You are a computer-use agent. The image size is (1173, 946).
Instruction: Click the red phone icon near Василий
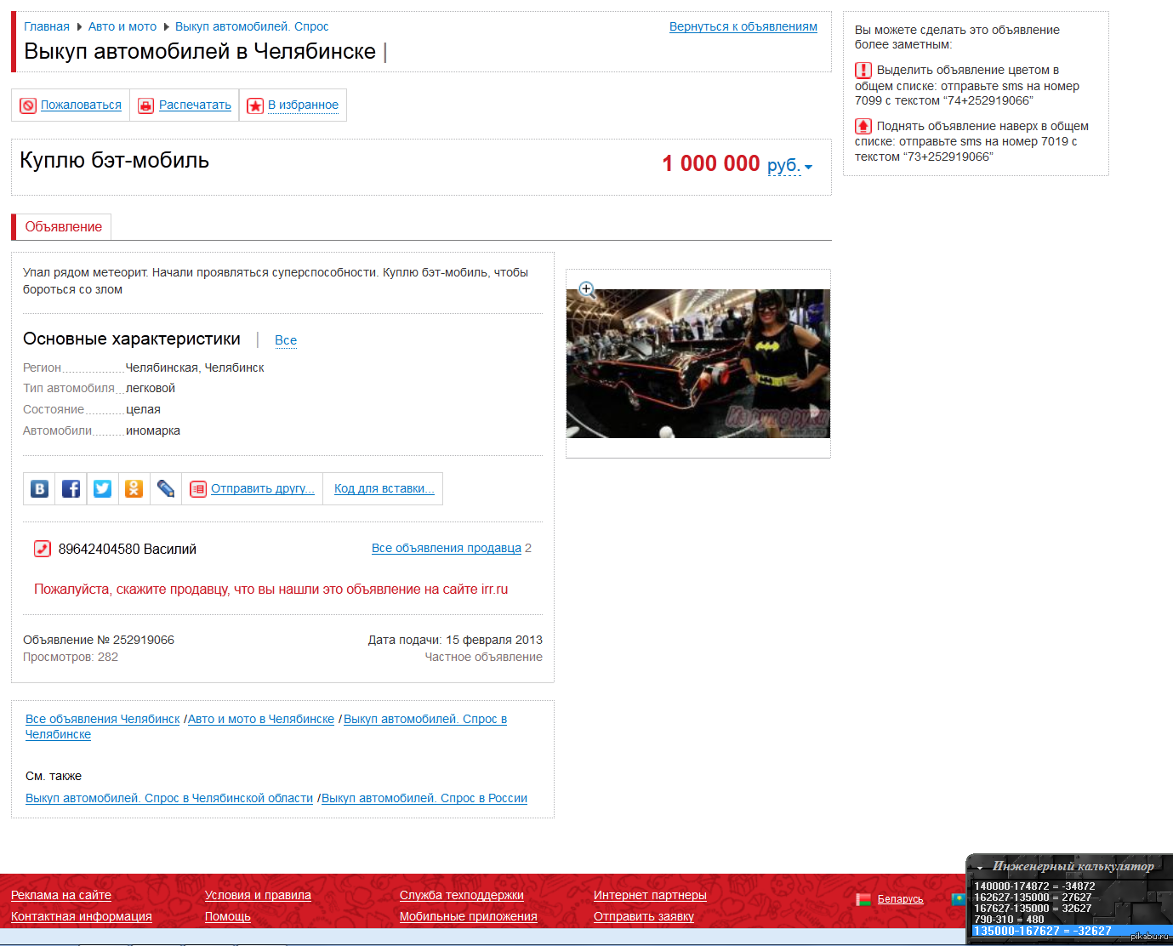tap(42, 549)
